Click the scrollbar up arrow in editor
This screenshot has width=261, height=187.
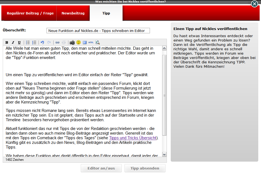(x=164, y=48)
